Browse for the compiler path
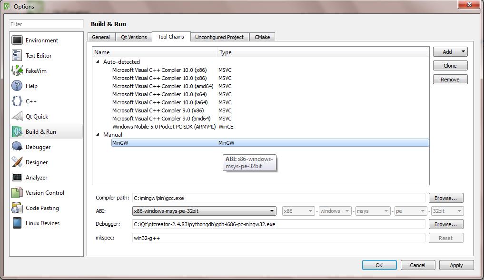The image size is (484, 280). point(446,198)
